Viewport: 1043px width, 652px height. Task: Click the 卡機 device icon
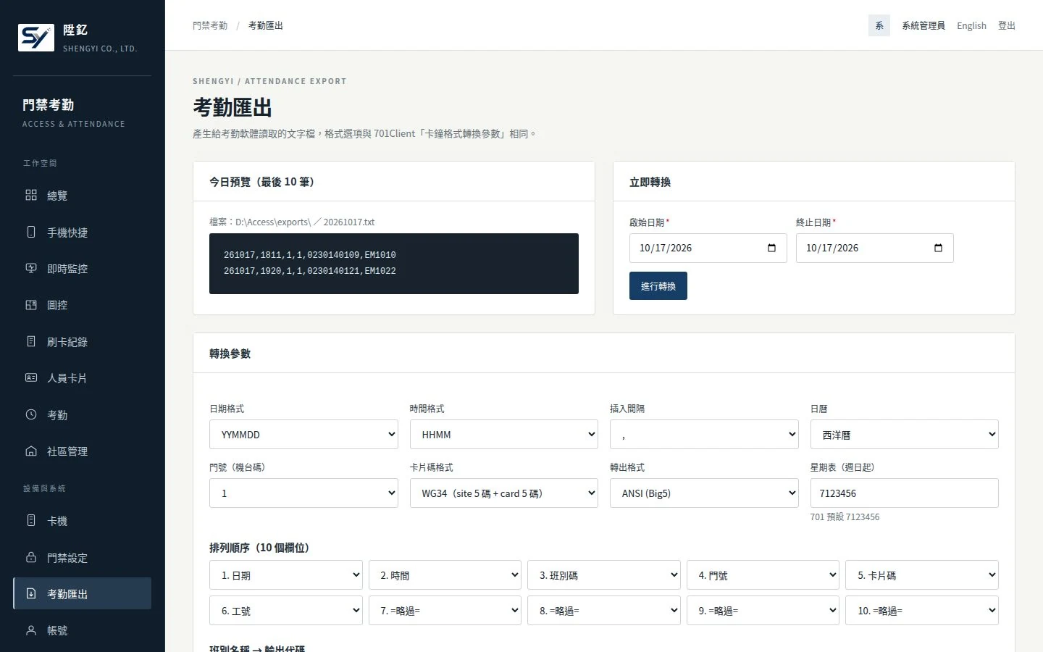(x=31, y=520)
